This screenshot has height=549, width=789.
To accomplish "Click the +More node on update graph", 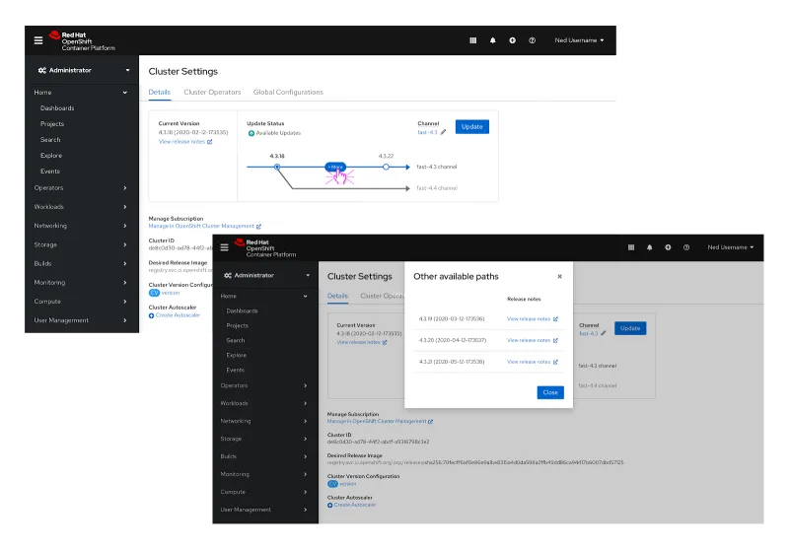I will click(x=335, y=167).
